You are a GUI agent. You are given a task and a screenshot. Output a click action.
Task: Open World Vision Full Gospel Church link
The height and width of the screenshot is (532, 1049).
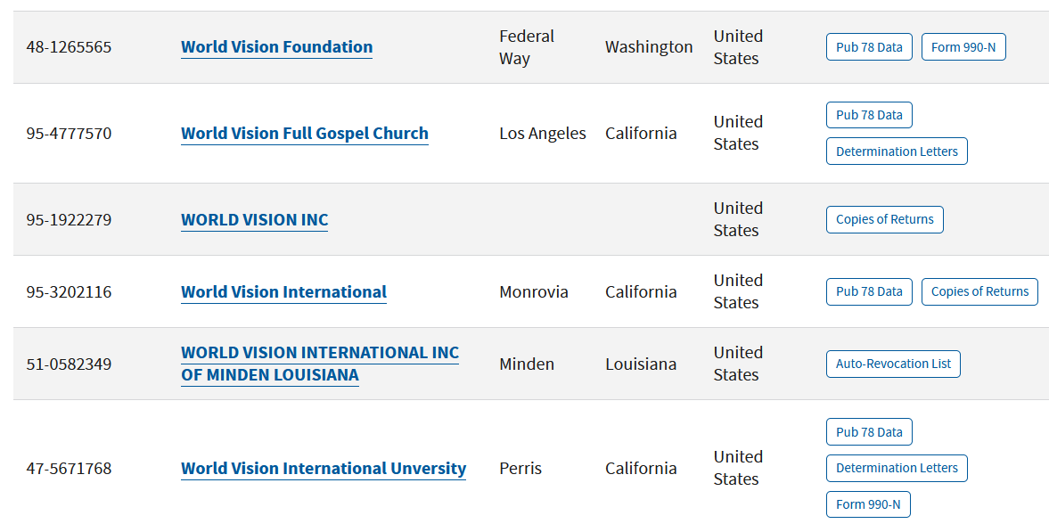pos(304,134)
